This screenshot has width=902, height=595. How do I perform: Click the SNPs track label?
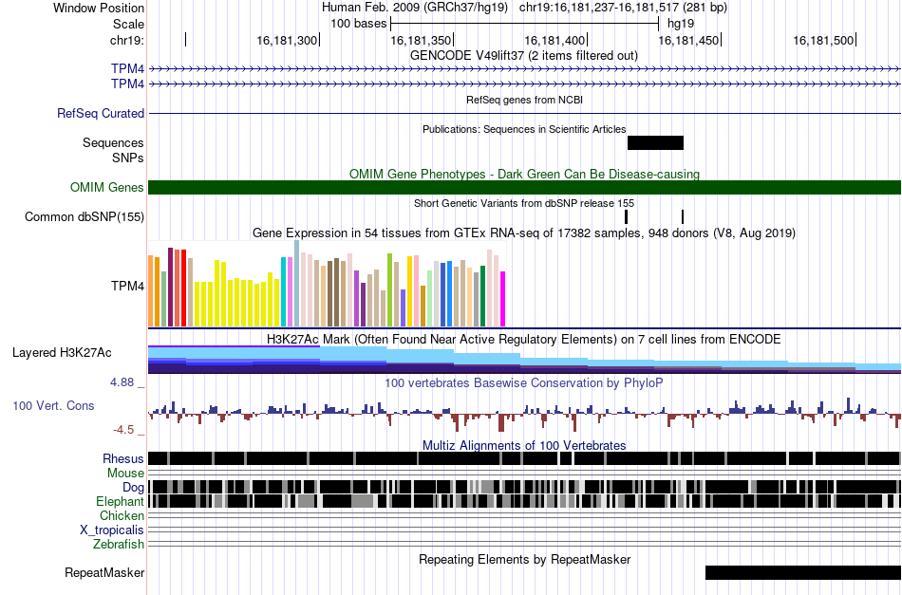point(128,158)
